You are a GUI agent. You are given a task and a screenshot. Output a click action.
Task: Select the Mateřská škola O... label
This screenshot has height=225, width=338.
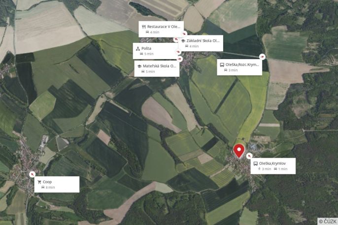coord(159,66)
